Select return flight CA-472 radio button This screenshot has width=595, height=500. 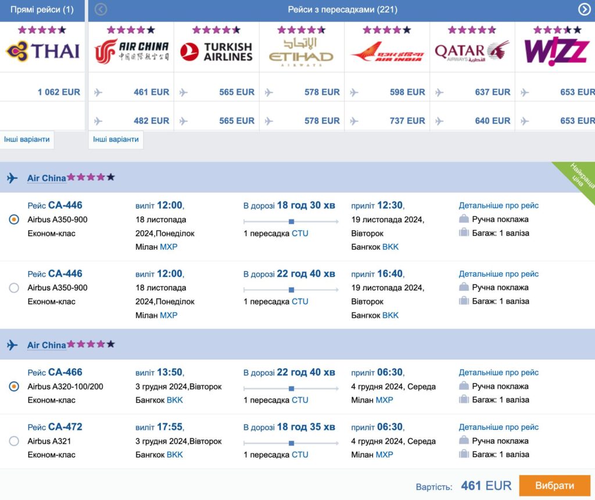(x=14, y=441)
